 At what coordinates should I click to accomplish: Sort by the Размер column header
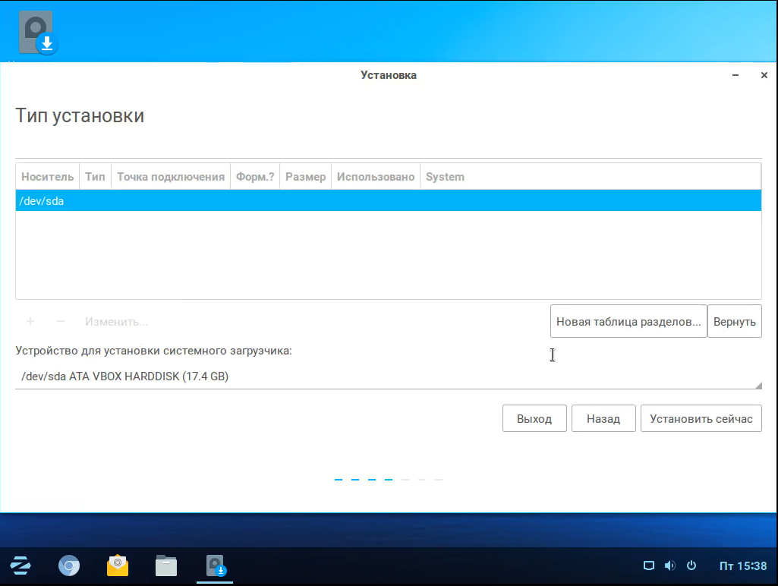click(x=305, y=177)
